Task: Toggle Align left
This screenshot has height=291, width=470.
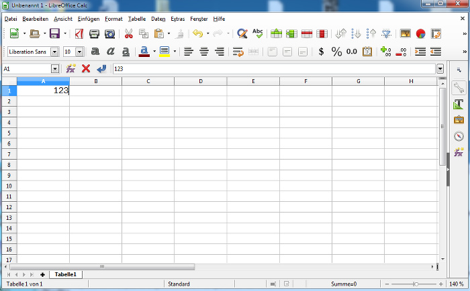Action: tap(189, 52)
